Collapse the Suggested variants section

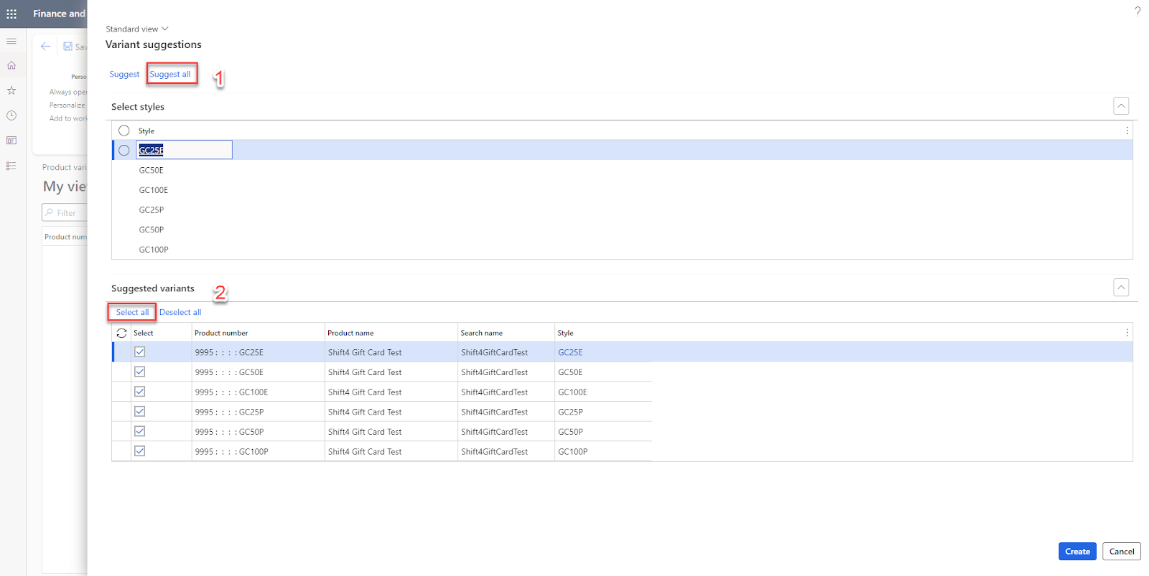point(1120,288)
